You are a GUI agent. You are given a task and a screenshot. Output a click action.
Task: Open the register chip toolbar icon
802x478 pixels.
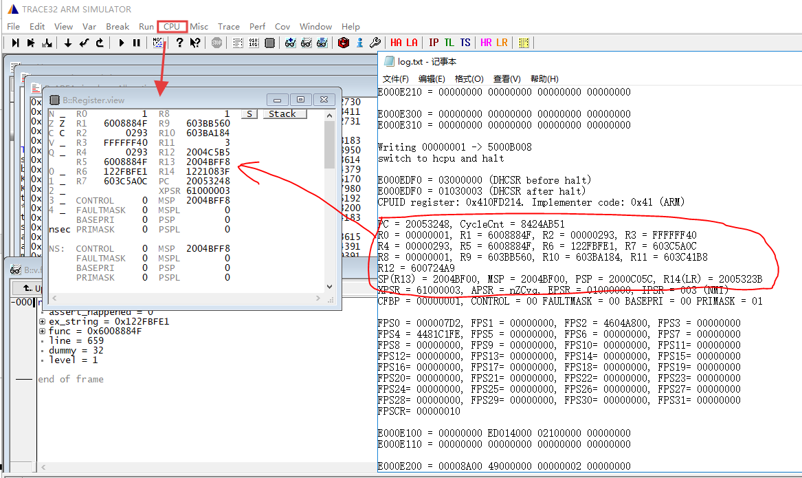click(x=269, y=43)
